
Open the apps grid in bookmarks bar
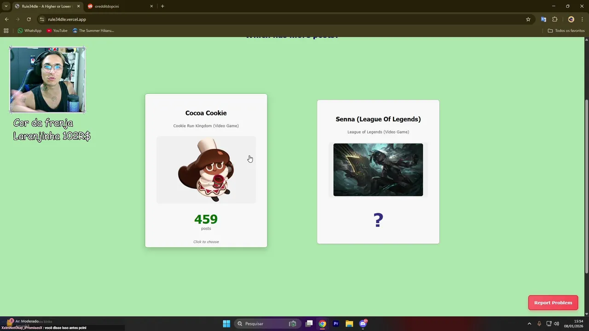click(6, 31)
